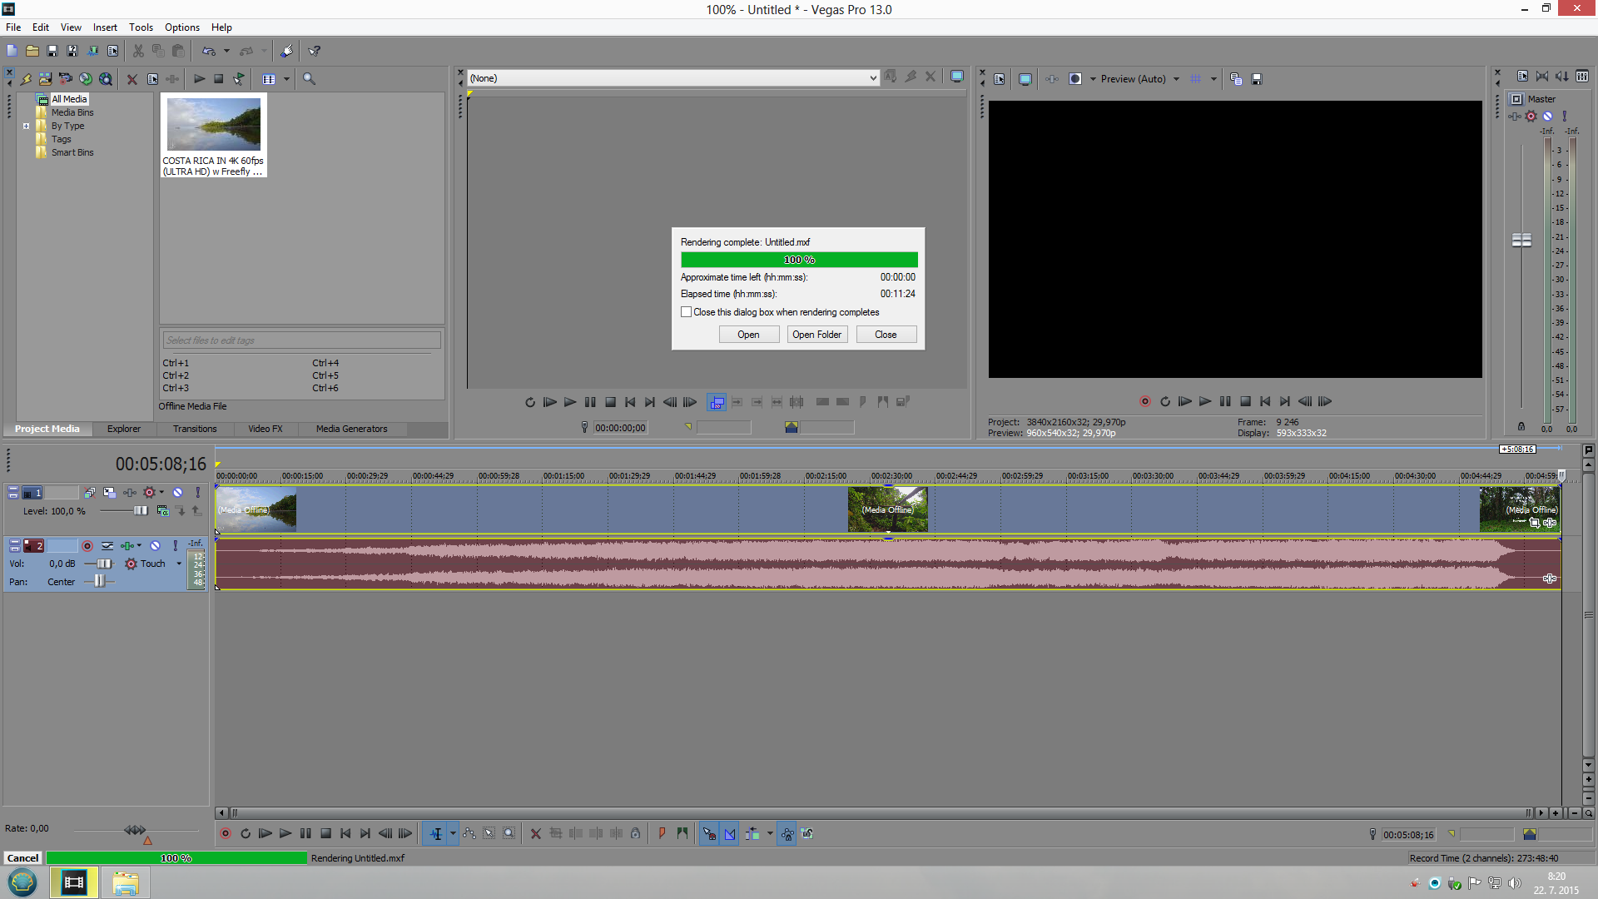This screenshot has width=1598, height=899.
Task: Click the Open Folder button
Action: pos(816,335)
